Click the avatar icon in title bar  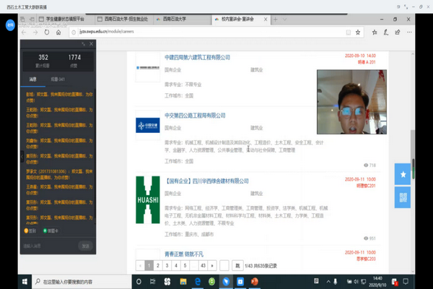[9, 23]
